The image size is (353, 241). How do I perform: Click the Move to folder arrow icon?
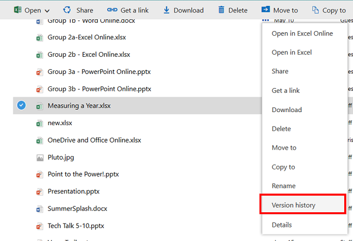click(266, 9)
